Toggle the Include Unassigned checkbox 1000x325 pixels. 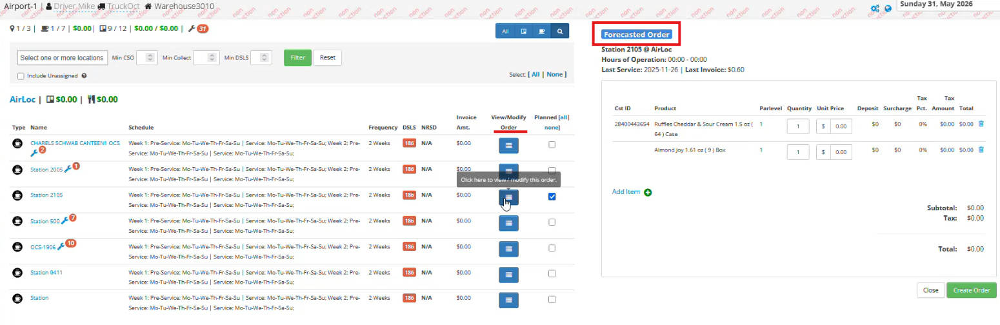(x=21, y=75)
